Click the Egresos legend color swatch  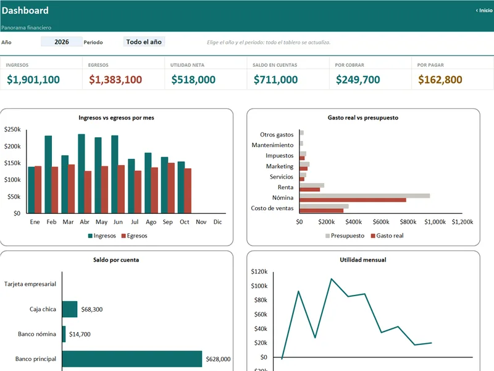click(x=124, y=236)
